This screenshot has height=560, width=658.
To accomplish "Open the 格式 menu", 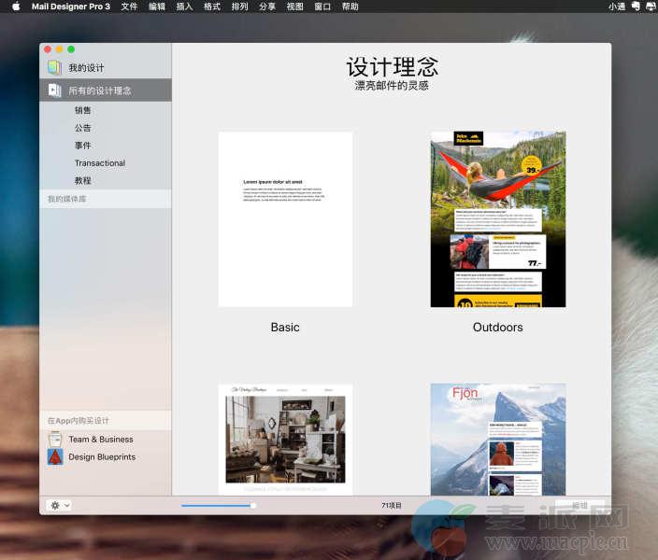I will pos(212,7).
